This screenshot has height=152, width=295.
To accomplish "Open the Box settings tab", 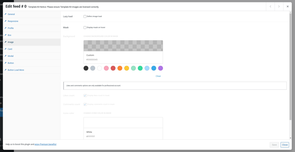I will [10, 35].
